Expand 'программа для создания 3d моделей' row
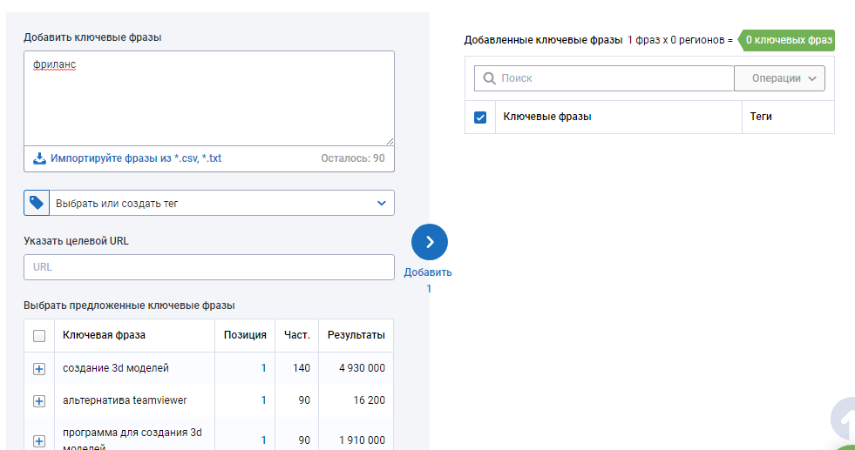 coord(38,440)
